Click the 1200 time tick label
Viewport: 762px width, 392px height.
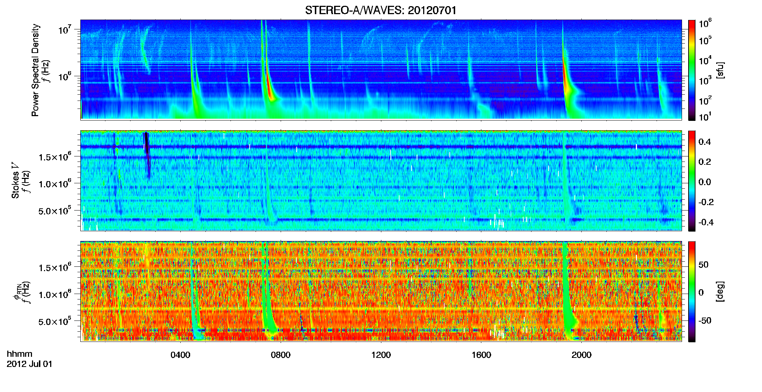(381, 355)
